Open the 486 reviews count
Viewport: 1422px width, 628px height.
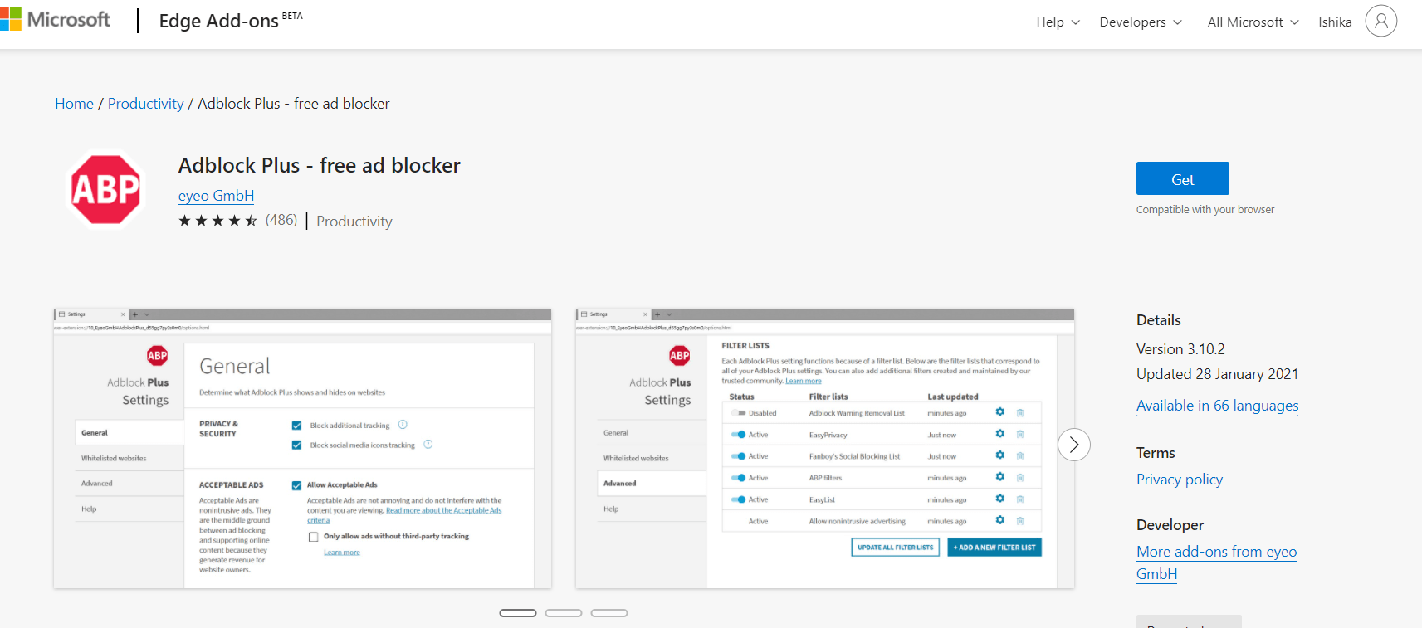coord(281,220)
